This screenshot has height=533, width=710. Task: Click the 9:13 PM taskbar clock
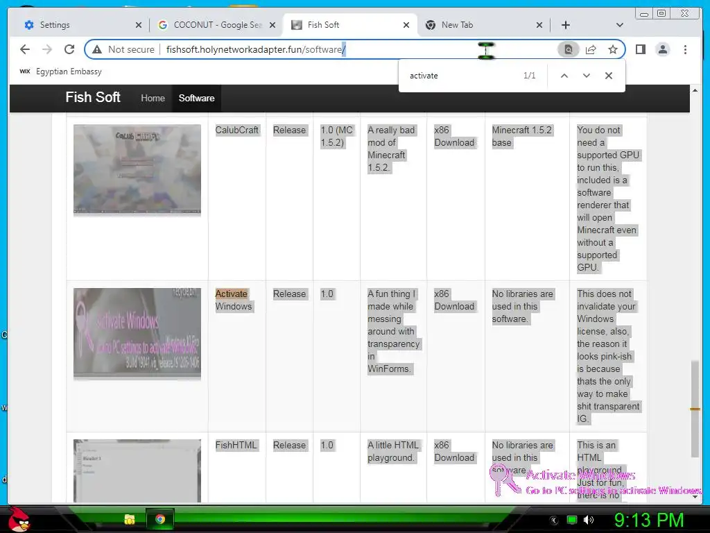point(648,520)
